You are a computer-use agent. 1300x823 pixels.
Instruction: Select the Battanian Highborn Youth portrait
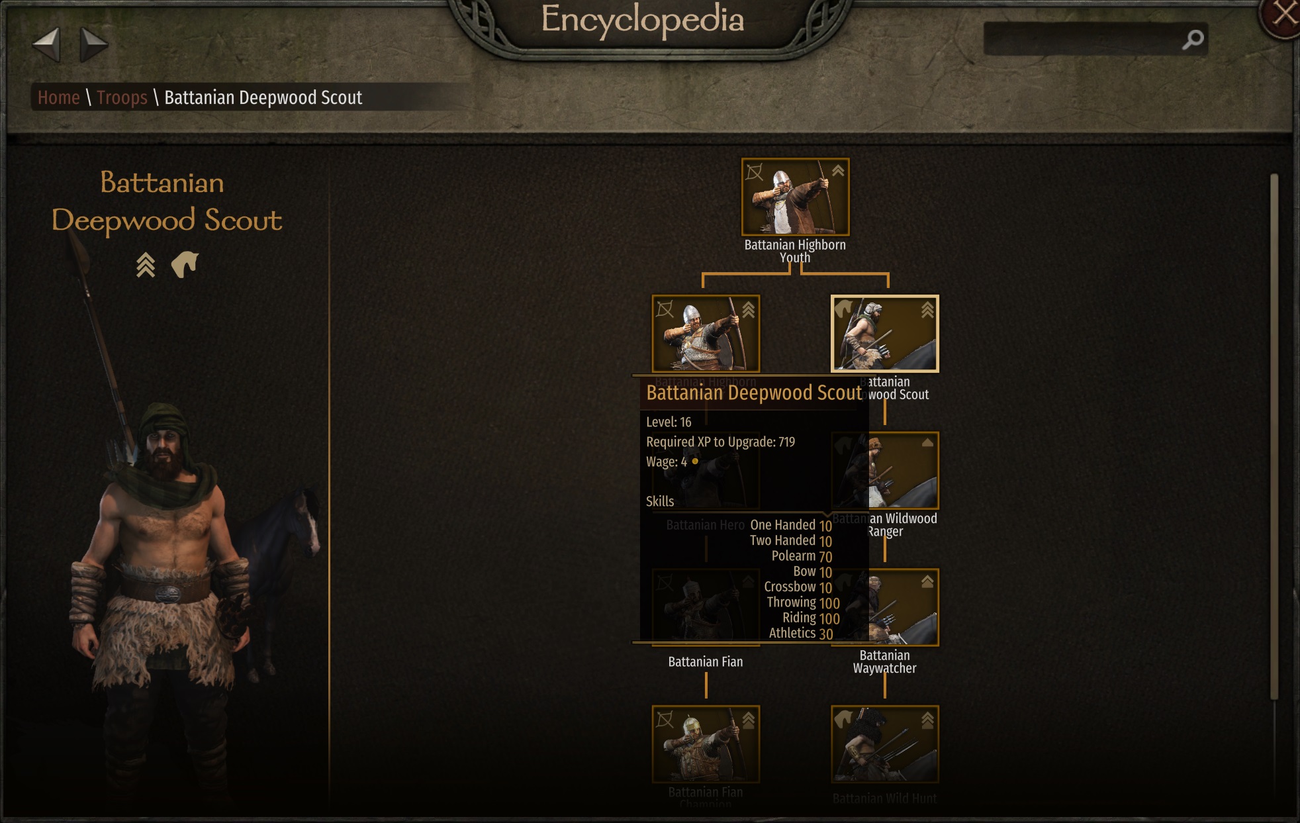[x=795, y=197]
